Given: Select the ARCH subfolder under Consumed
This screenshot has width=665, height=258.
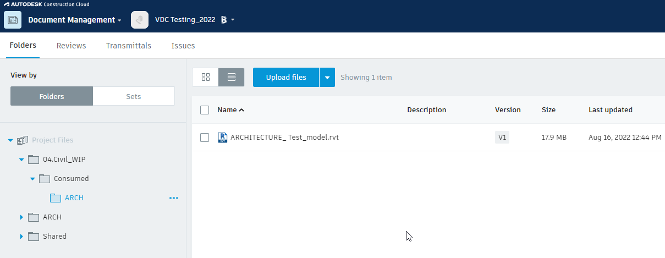Looking at the screenshot, I should click(74, 198).
